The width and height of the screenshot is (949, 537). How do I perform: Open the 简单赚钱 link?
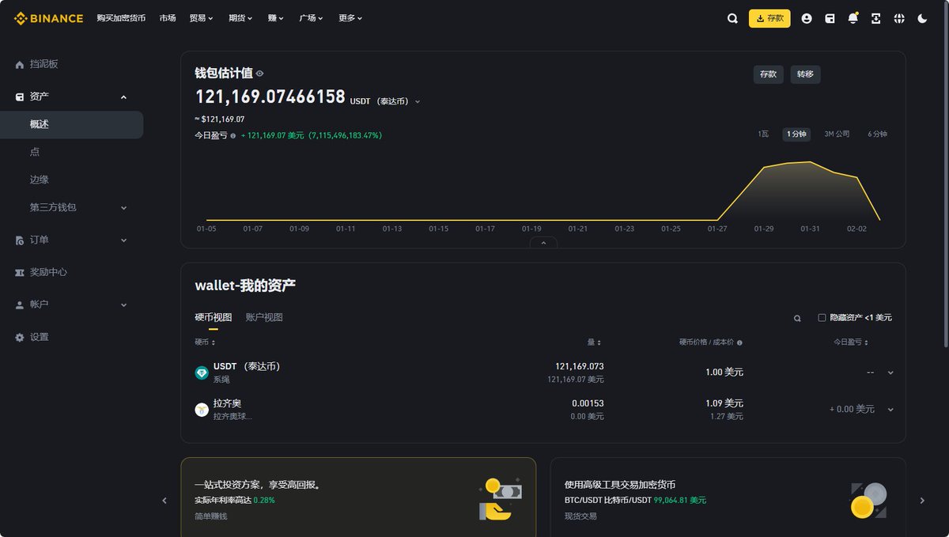click(210, 516)
